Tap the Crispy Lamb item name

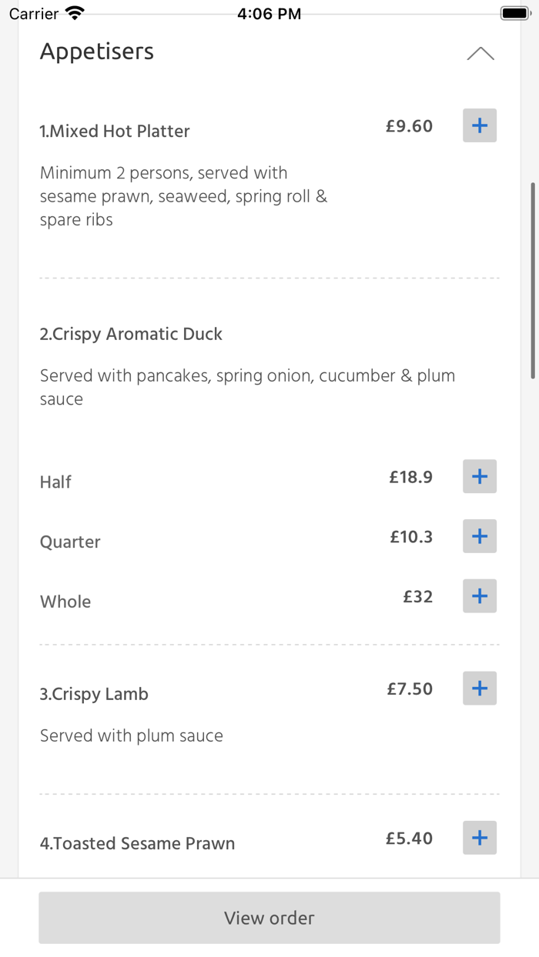pos(94,694)
